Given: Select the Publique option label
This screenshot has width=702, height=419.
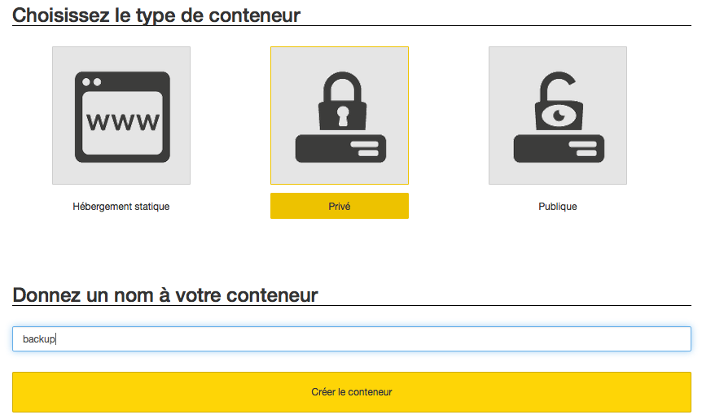Looking at the screenshot, I should pos(558,207).
